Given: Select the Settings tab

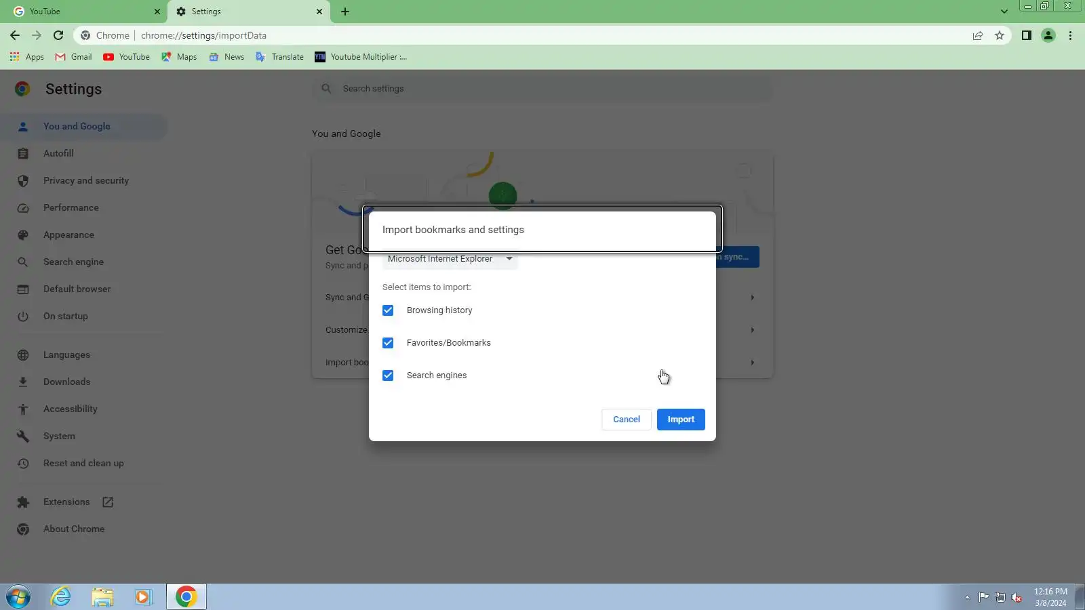Looking at the screenshot, I should pyautogui.click(x=248, y=12).
